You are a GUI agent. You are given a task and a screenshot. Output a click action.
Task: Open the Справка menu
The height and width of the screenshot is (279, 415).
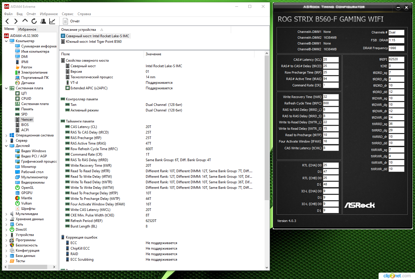(x=84, y=14)
